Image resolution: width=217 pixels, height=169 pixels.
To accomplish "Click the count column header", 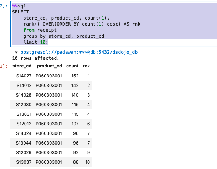I will pyautogui.click(x=72, y=66).
